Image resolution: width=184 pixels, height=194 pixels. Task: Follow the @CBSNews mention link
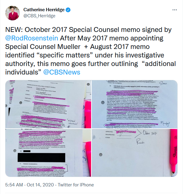pos(62,72)
